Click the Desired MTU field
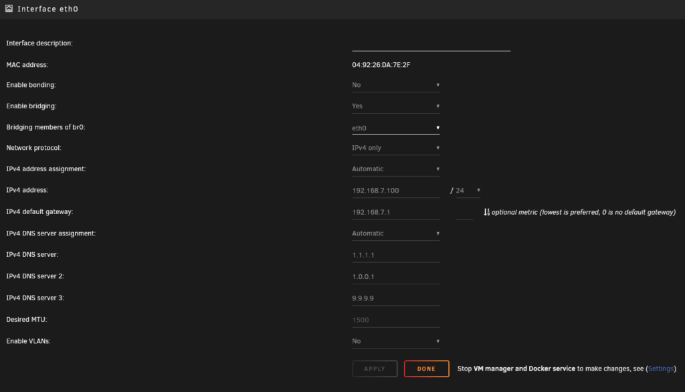Viewport: 685px width, 392px height. coord(396,320)
